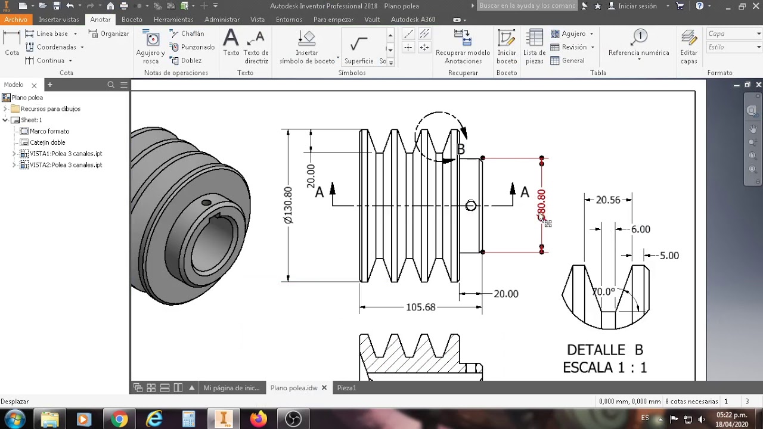The width and height of the screenshot is (763, 429).
Task: Save the drawing from quick access toolbar
Action: [x=57, y=6]
